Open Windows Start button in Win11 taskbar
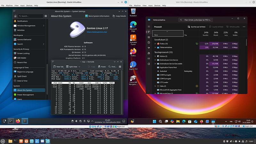This screenshot has width=256, height=144. (154, 122)
